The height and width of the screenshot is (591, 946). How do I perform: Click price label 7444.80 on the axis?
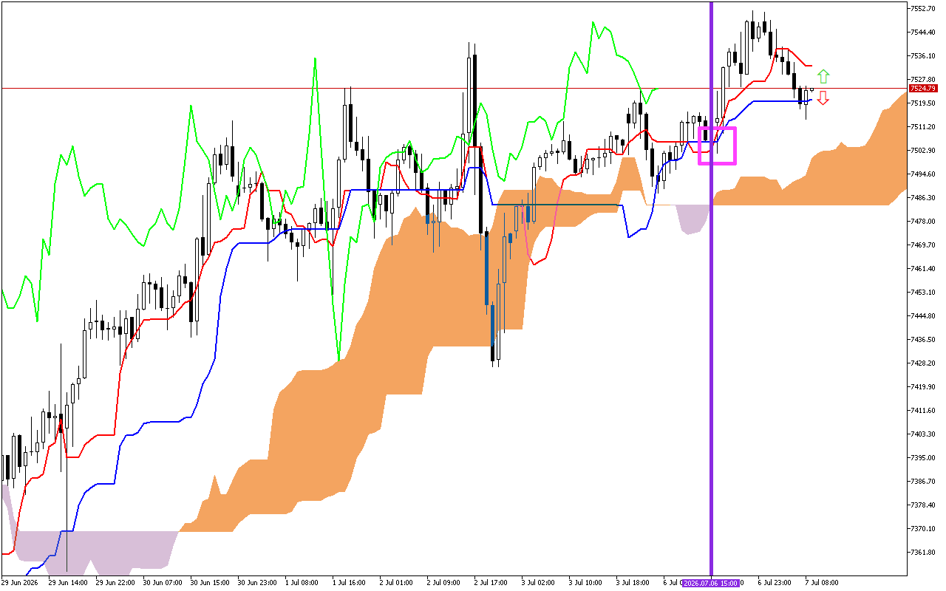point(924,316)
